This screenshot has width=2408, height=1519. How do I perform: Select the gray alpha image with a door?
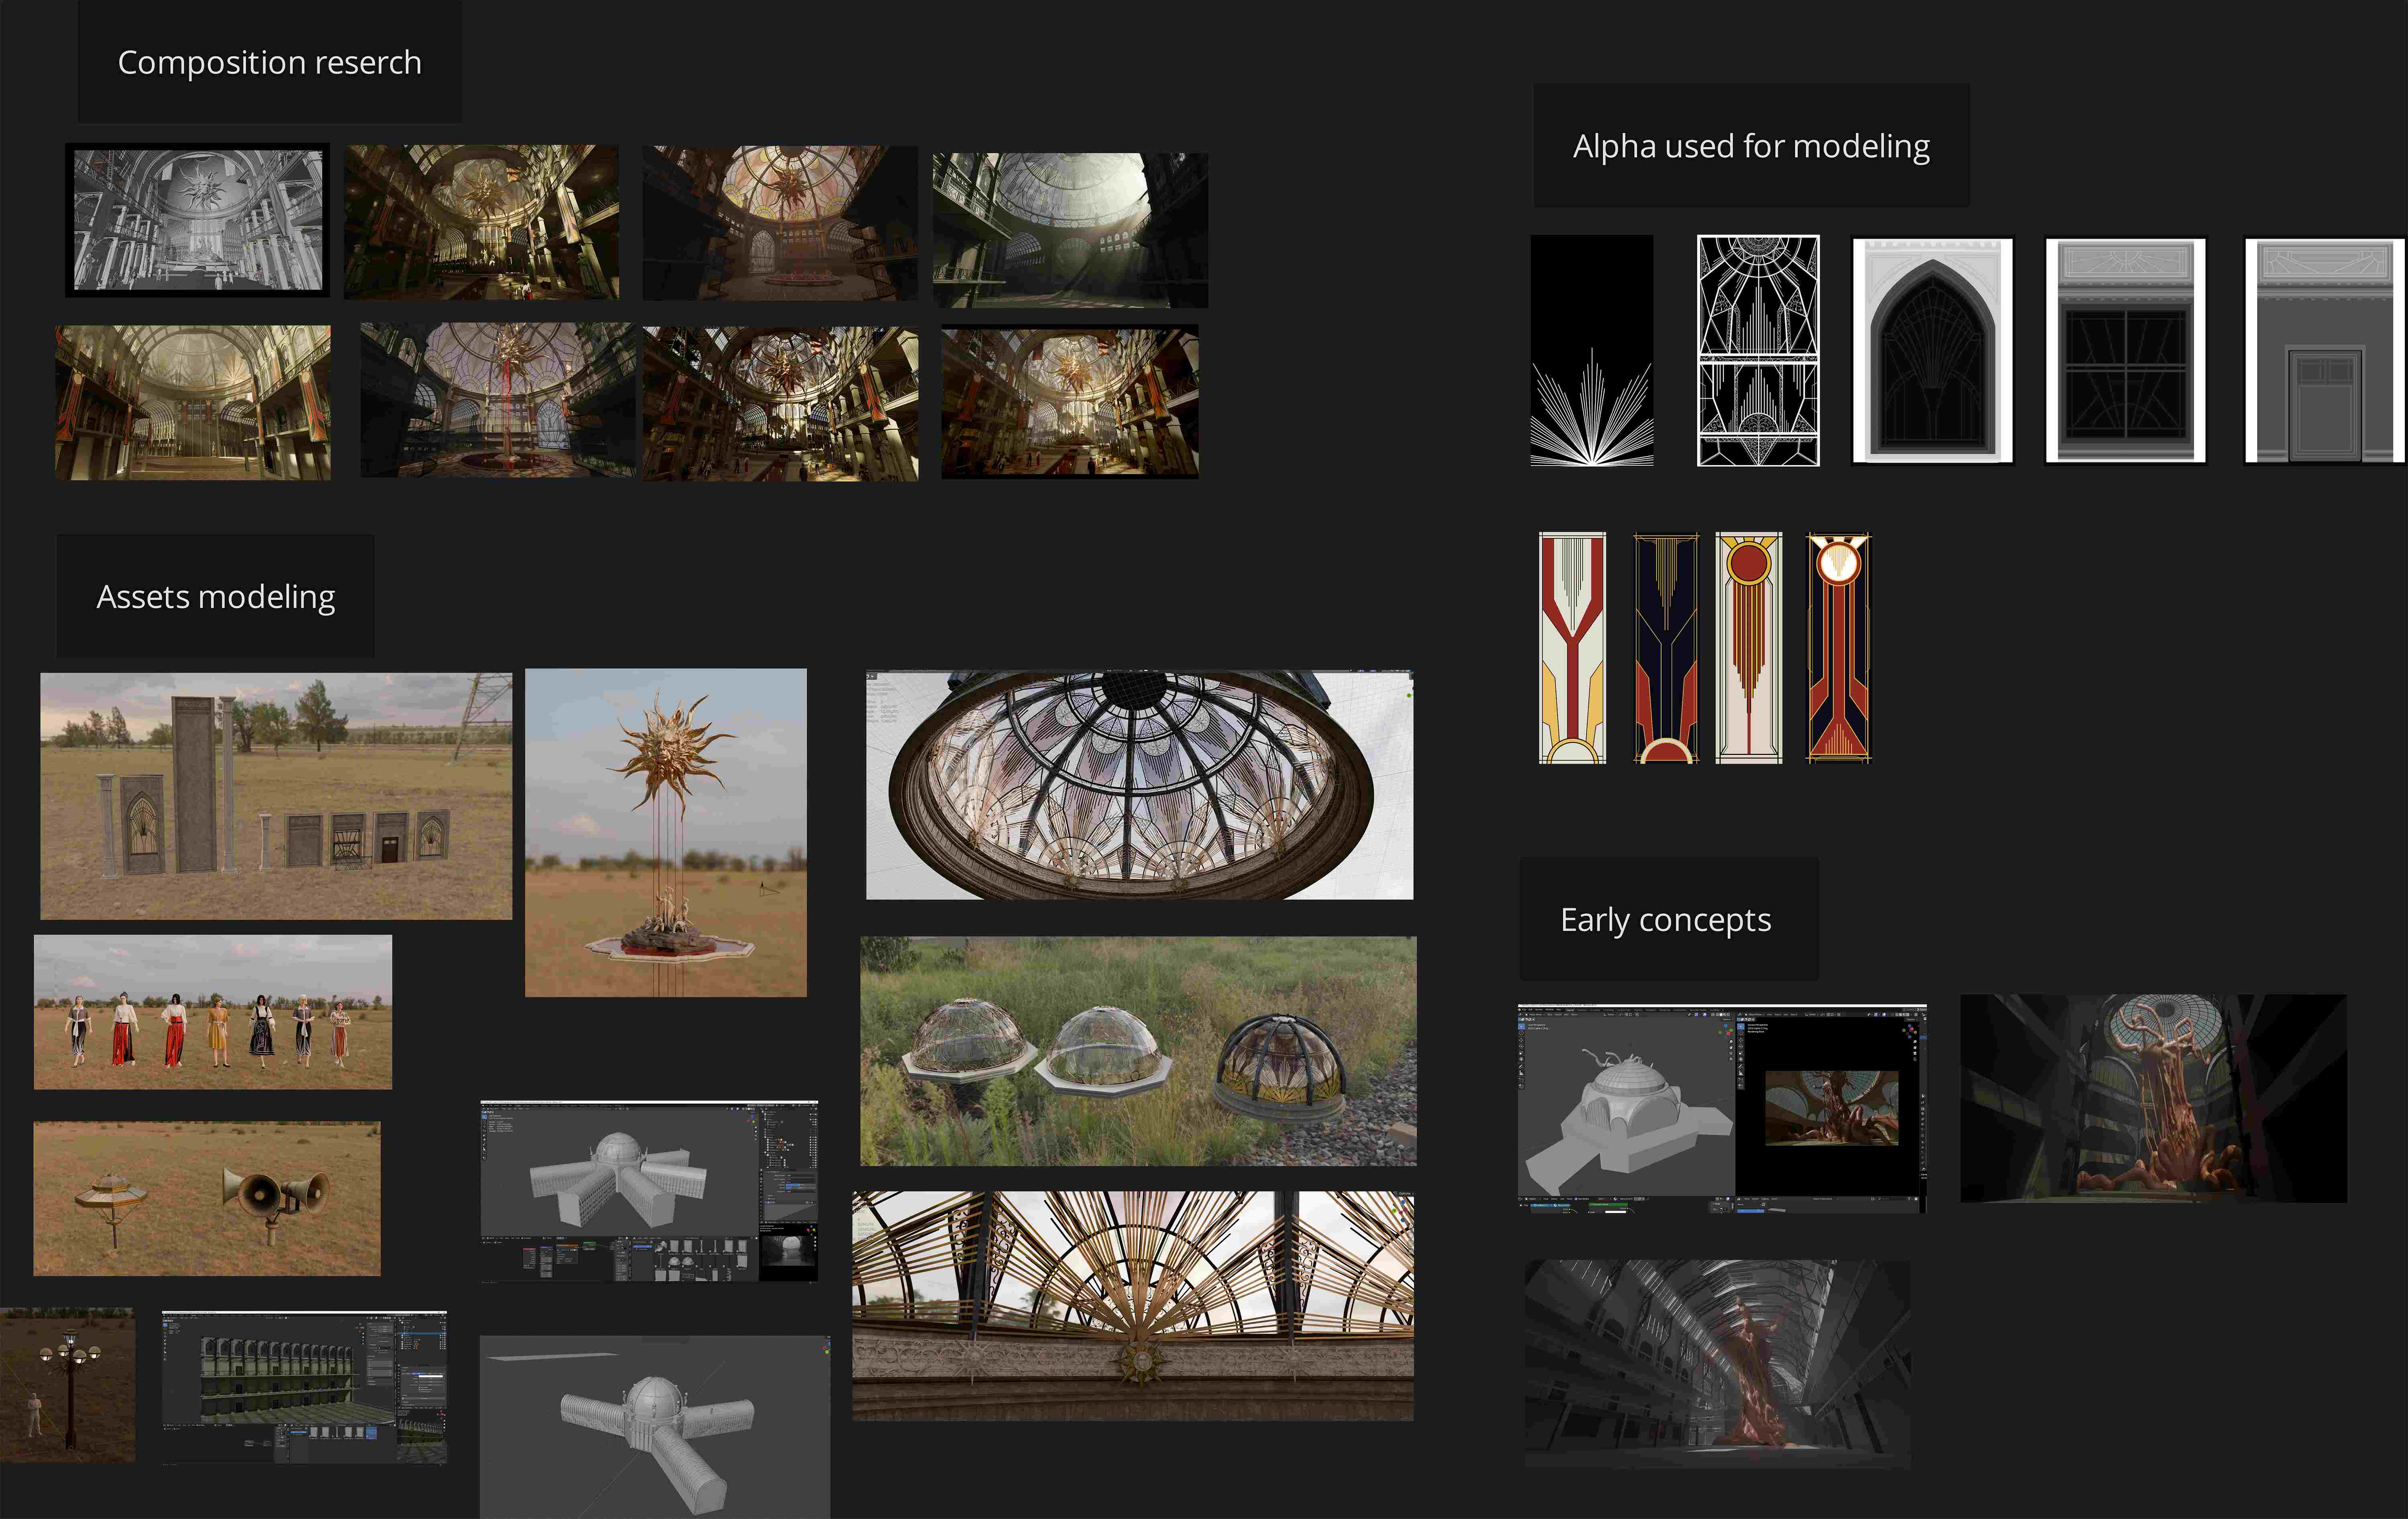(2325, 350)
